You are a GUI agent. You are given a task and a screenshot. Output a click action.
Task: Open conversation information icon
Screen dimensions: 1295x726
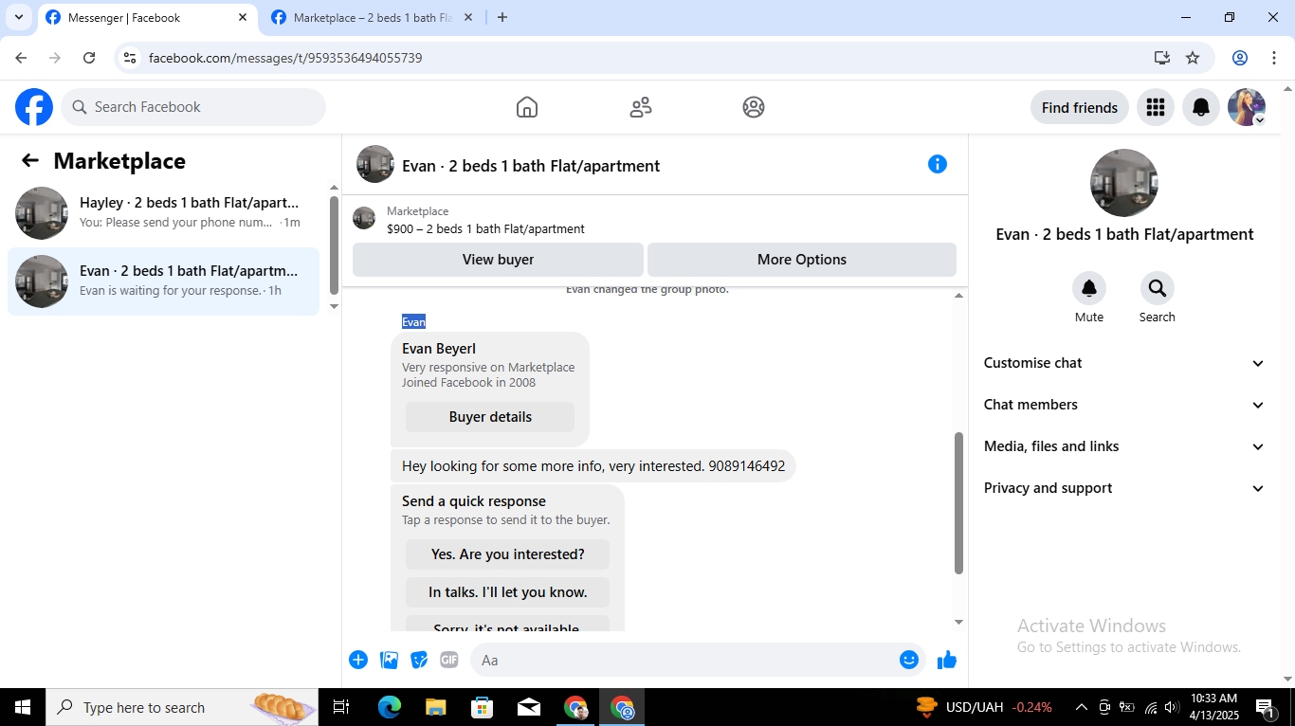coord(938,164)
